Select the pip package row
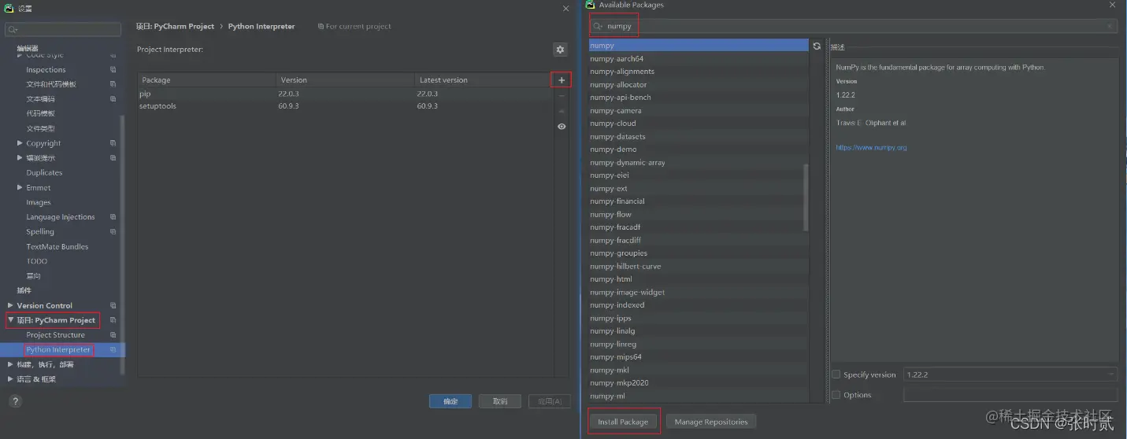The width and height of the screenshot is (1127, 439). [x=346, y=94]
